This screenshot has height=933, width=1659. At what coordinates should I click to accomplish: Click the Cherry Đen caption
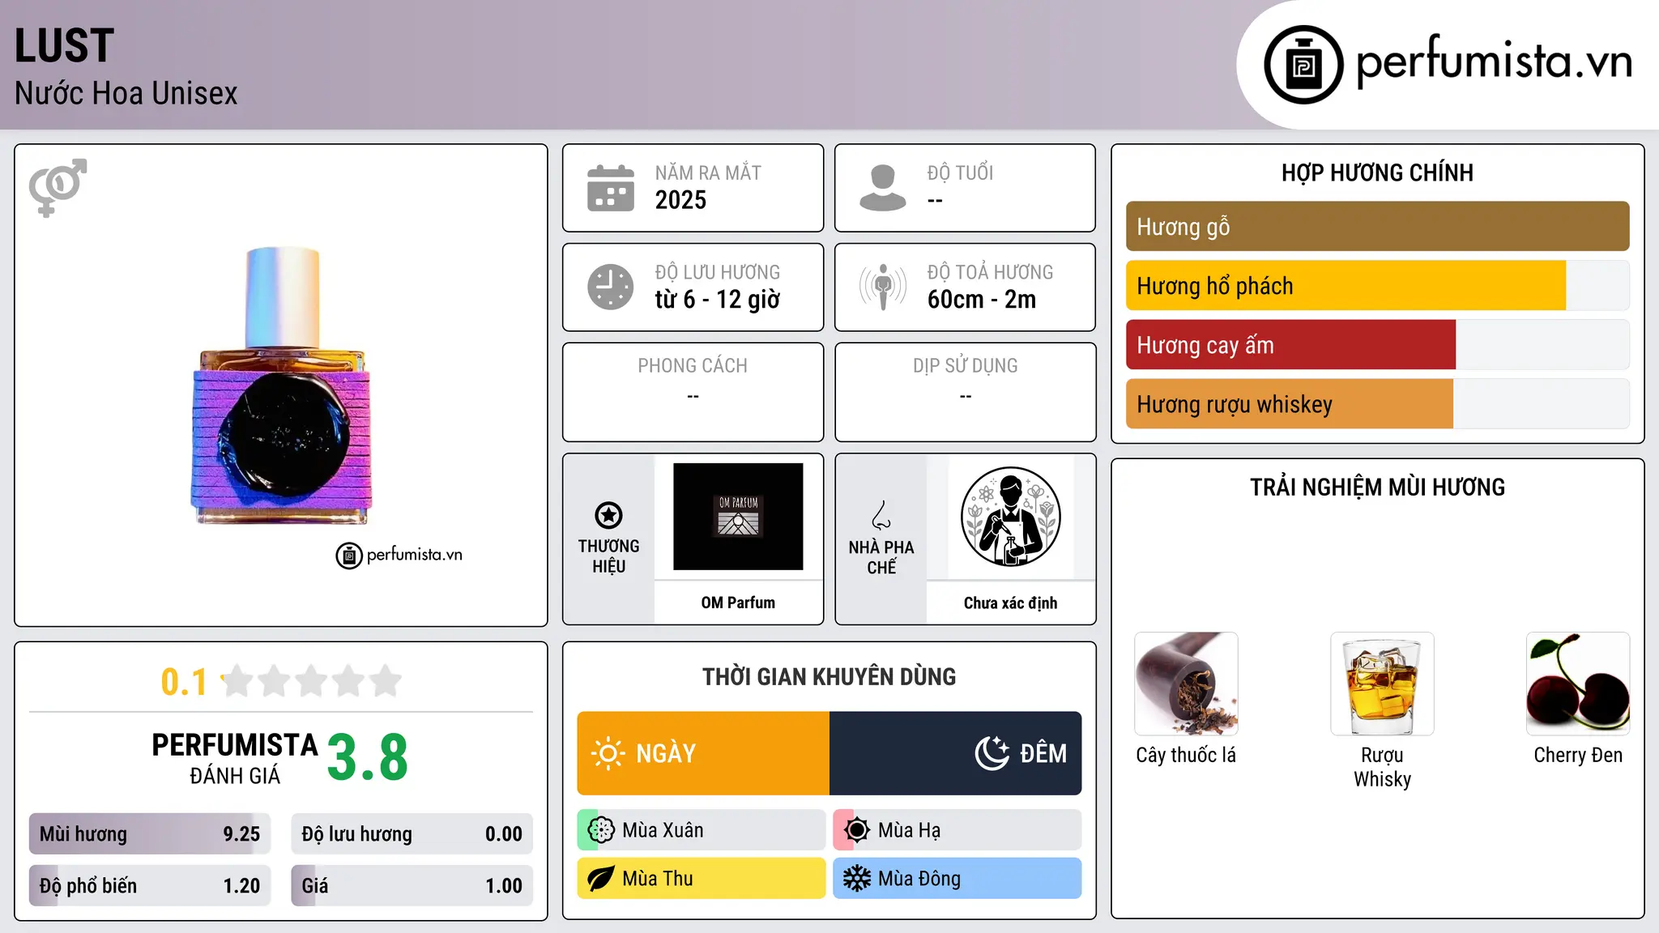coord(1578,755)
